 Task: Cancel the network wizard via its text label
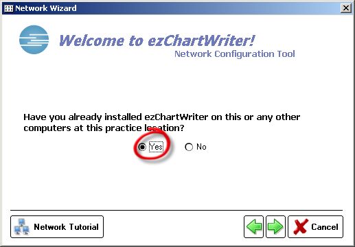325,227
